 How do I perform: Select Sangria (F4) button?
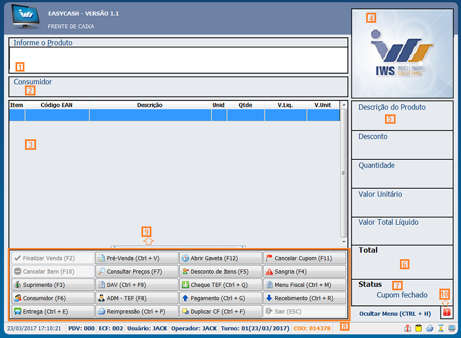(x=304, y=271)
